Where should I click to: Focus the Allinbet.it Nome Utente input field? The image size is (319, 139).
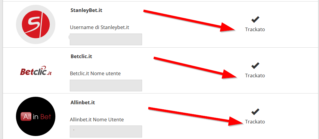(106, 132)
